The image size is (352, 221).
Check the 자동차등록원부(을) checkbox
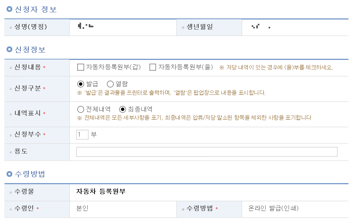153,67
